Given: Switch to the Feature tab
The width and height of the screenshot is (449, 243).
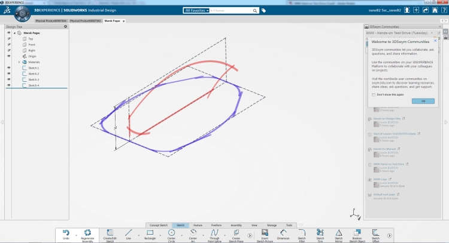Looking at the screenshot, I should coord(198,225).
